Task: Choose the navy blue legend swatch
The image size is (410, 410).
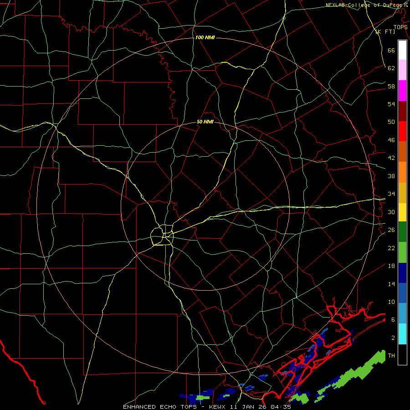Action: coord(402,273)
